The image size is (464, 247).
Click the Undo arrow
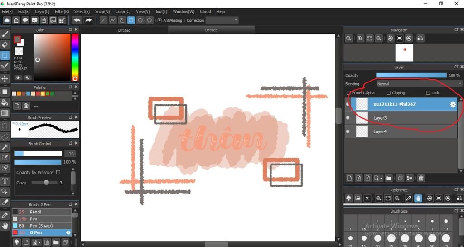point(77,20)
